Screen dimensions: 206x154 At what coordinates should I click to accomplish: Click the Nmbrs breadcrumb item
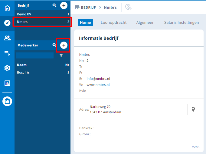point(110,8)
